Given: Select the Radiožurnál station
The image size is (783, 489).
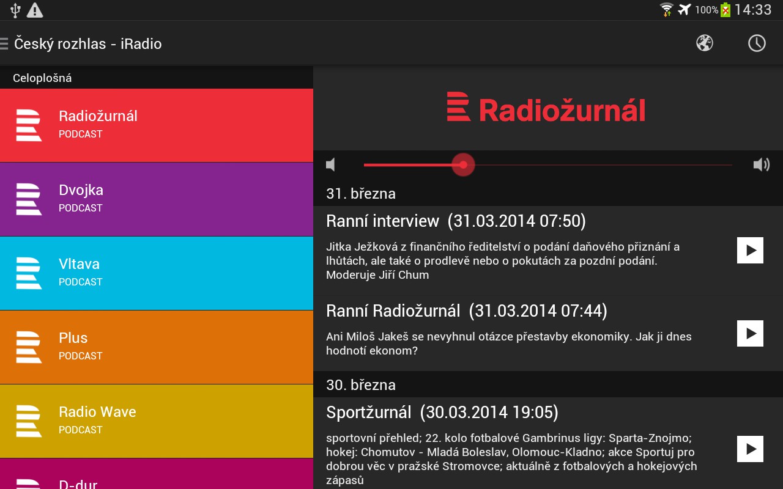Looking at the screenshot, I should tap(157, 125).
